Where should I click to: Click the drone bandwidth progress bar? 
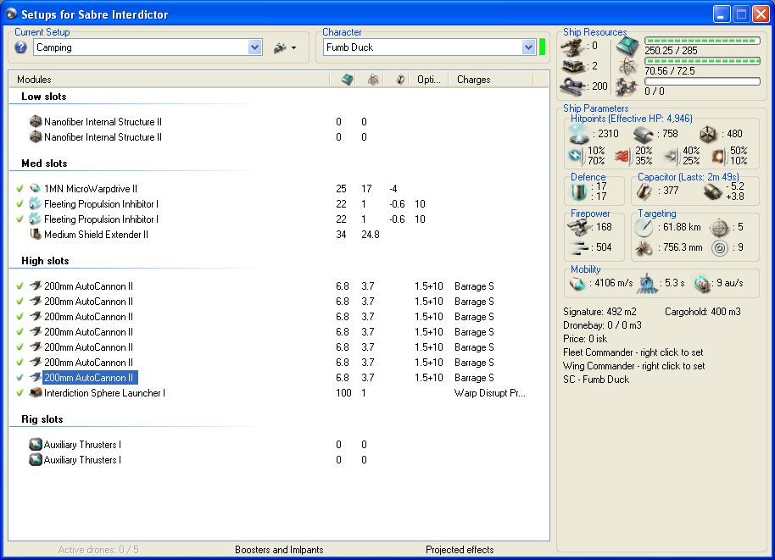click(702, 81)
